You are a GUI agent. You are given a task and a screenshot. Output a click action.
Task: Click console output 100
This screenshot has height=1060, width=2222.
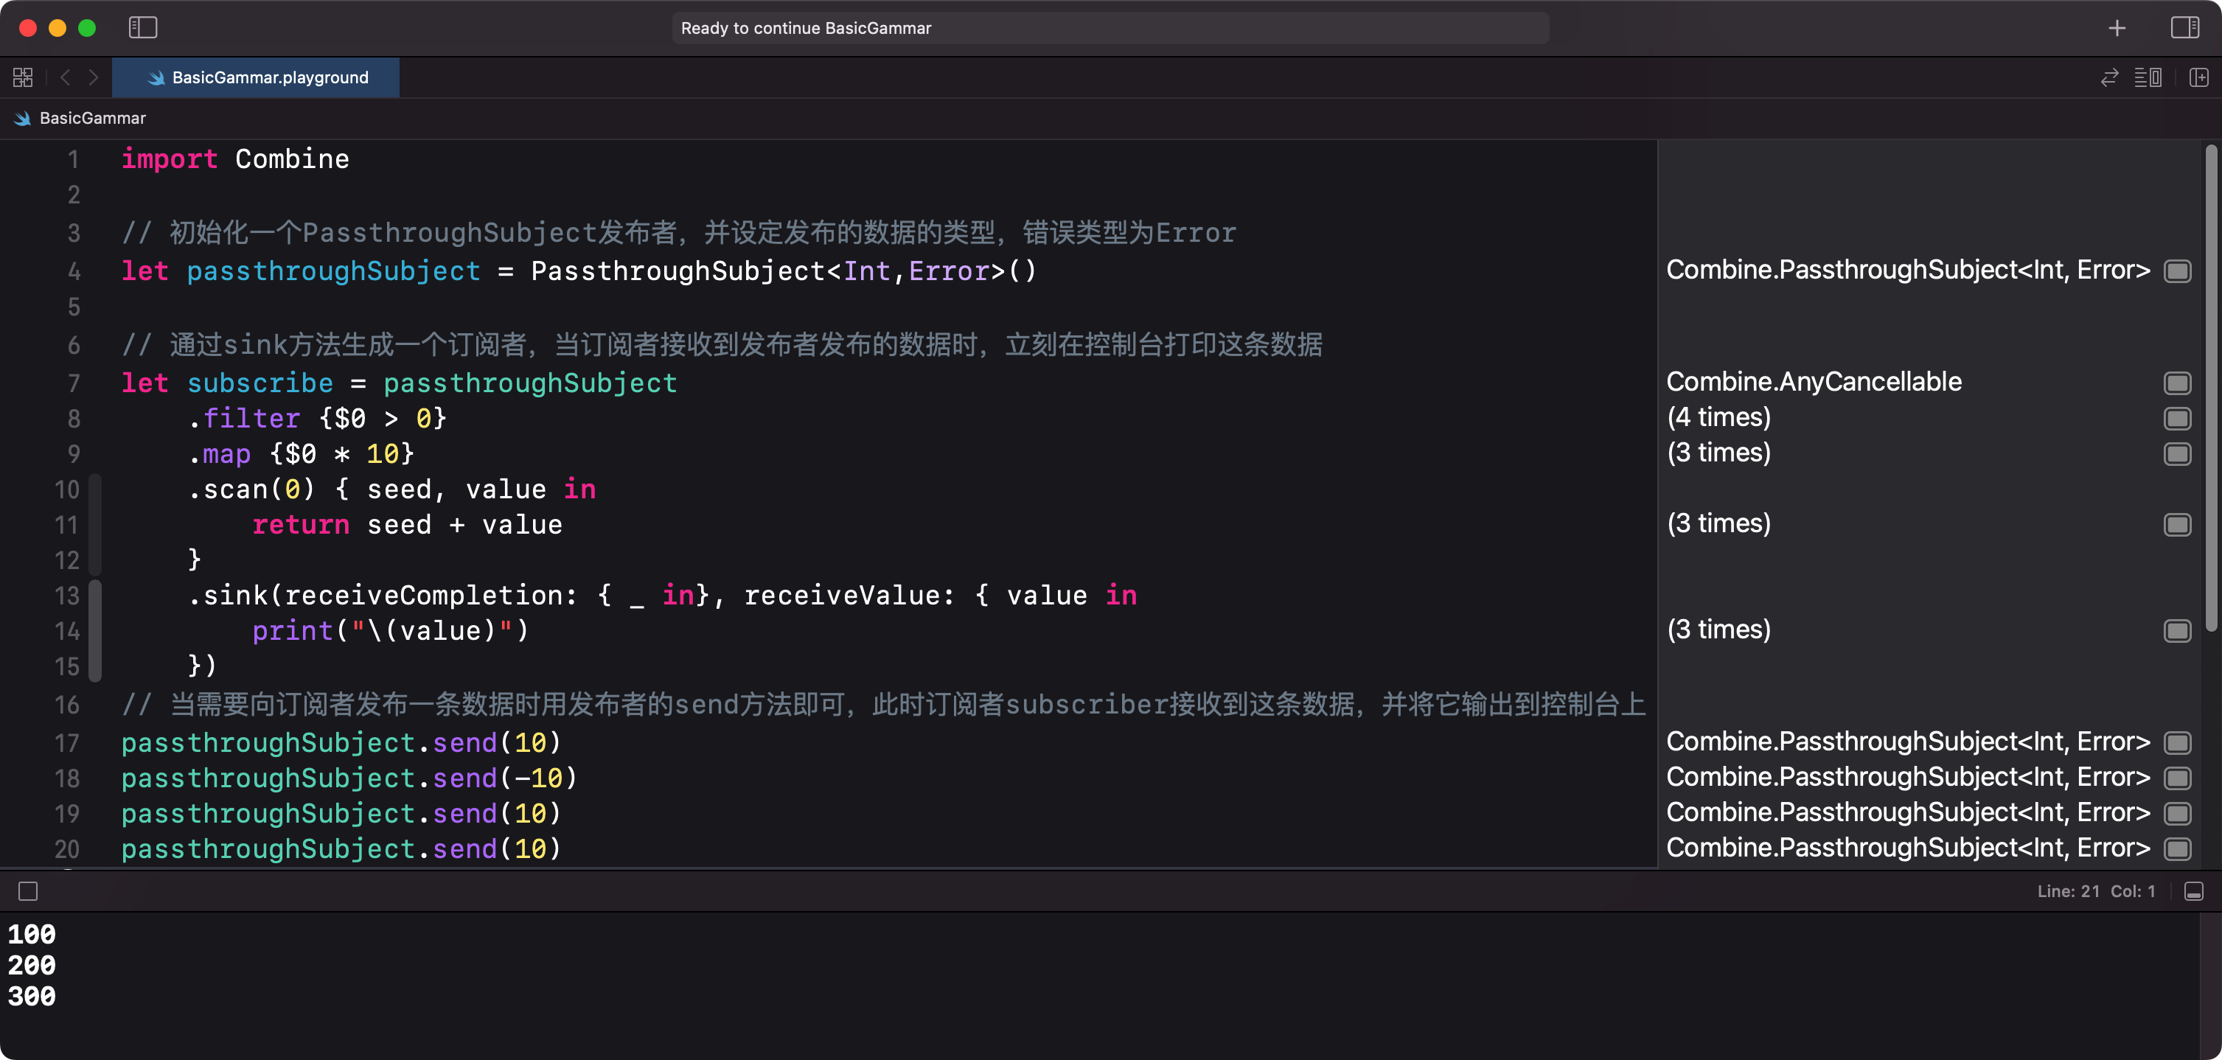pyautogui.click(x=32, y=935)
